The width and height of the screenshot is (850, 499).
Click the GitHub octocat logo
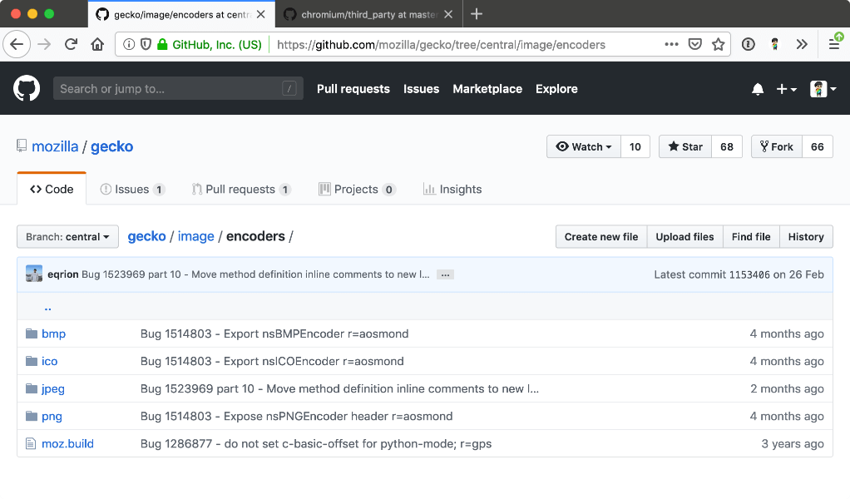pyautogui.click(x=26, y=88)
